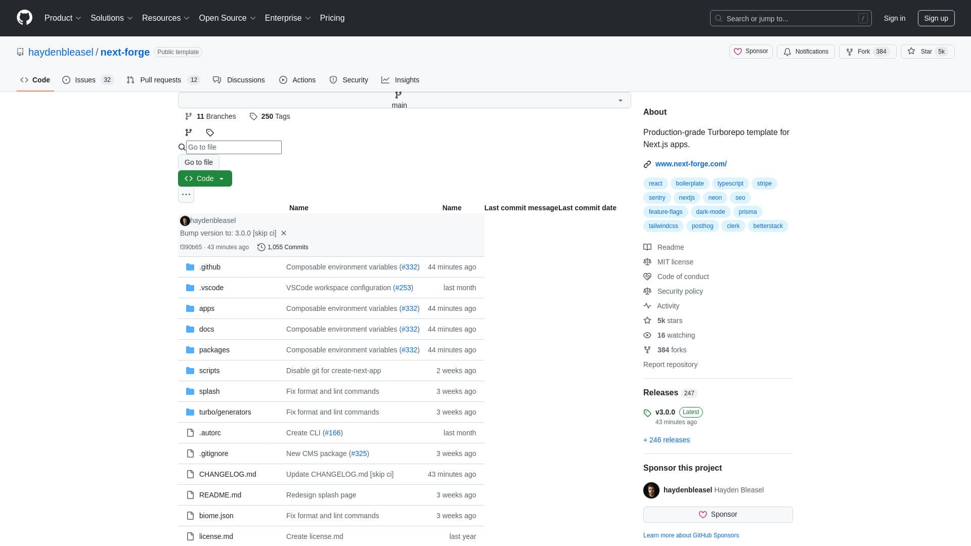This screenshot has width=971, height=546.
Task: Click haydenbleasel commit author avatar
Action: pos(185,221)
